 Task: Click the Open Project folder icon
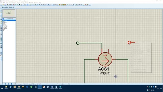pyautogui.click(x=4, y=5)
